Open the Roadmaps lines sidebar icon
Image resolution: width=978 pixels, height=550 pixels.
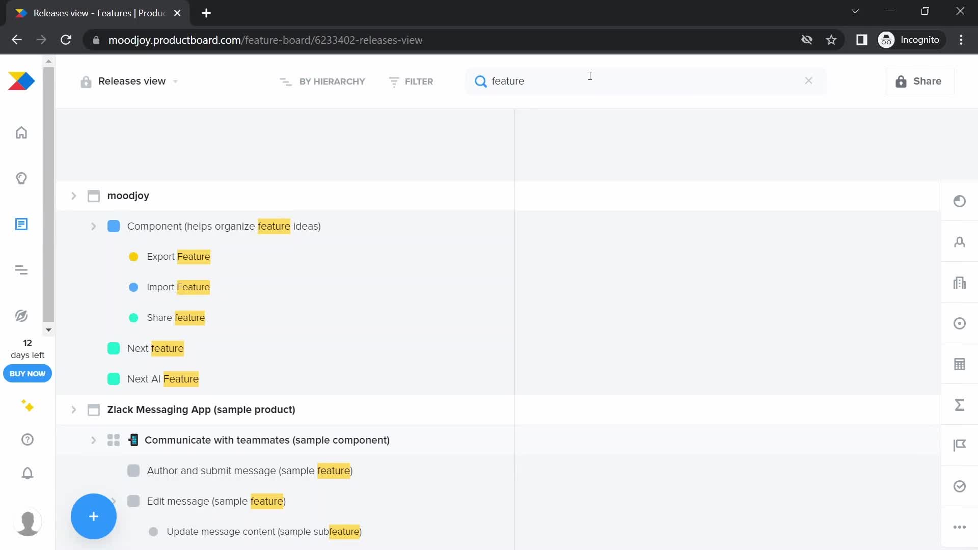[x=21, y=270]
